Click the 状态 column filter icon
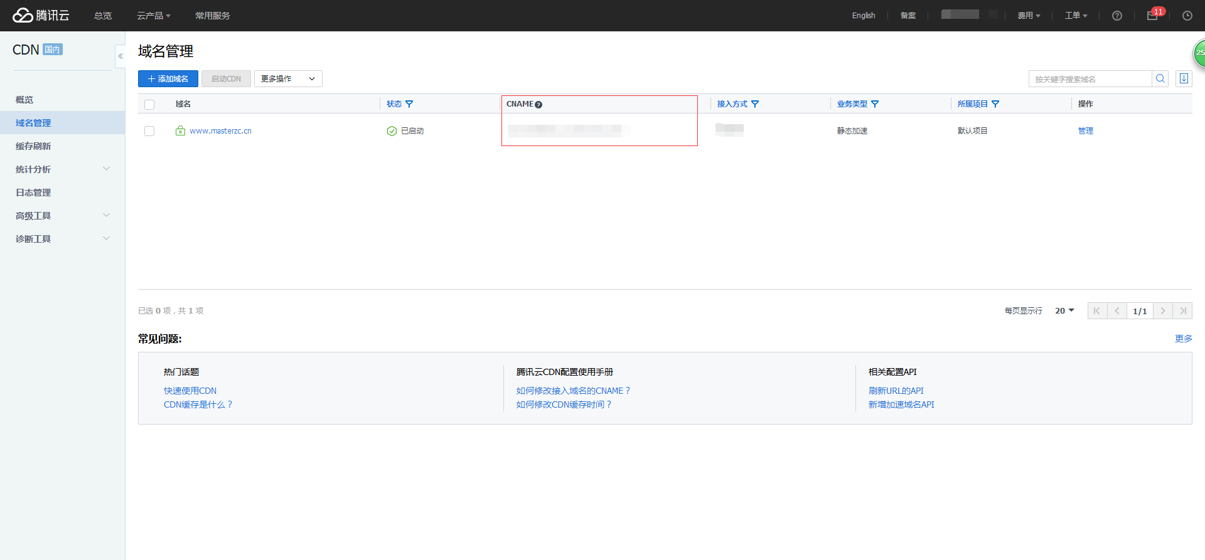Viewport: 1205px width, 560px height. coord(409,104)
